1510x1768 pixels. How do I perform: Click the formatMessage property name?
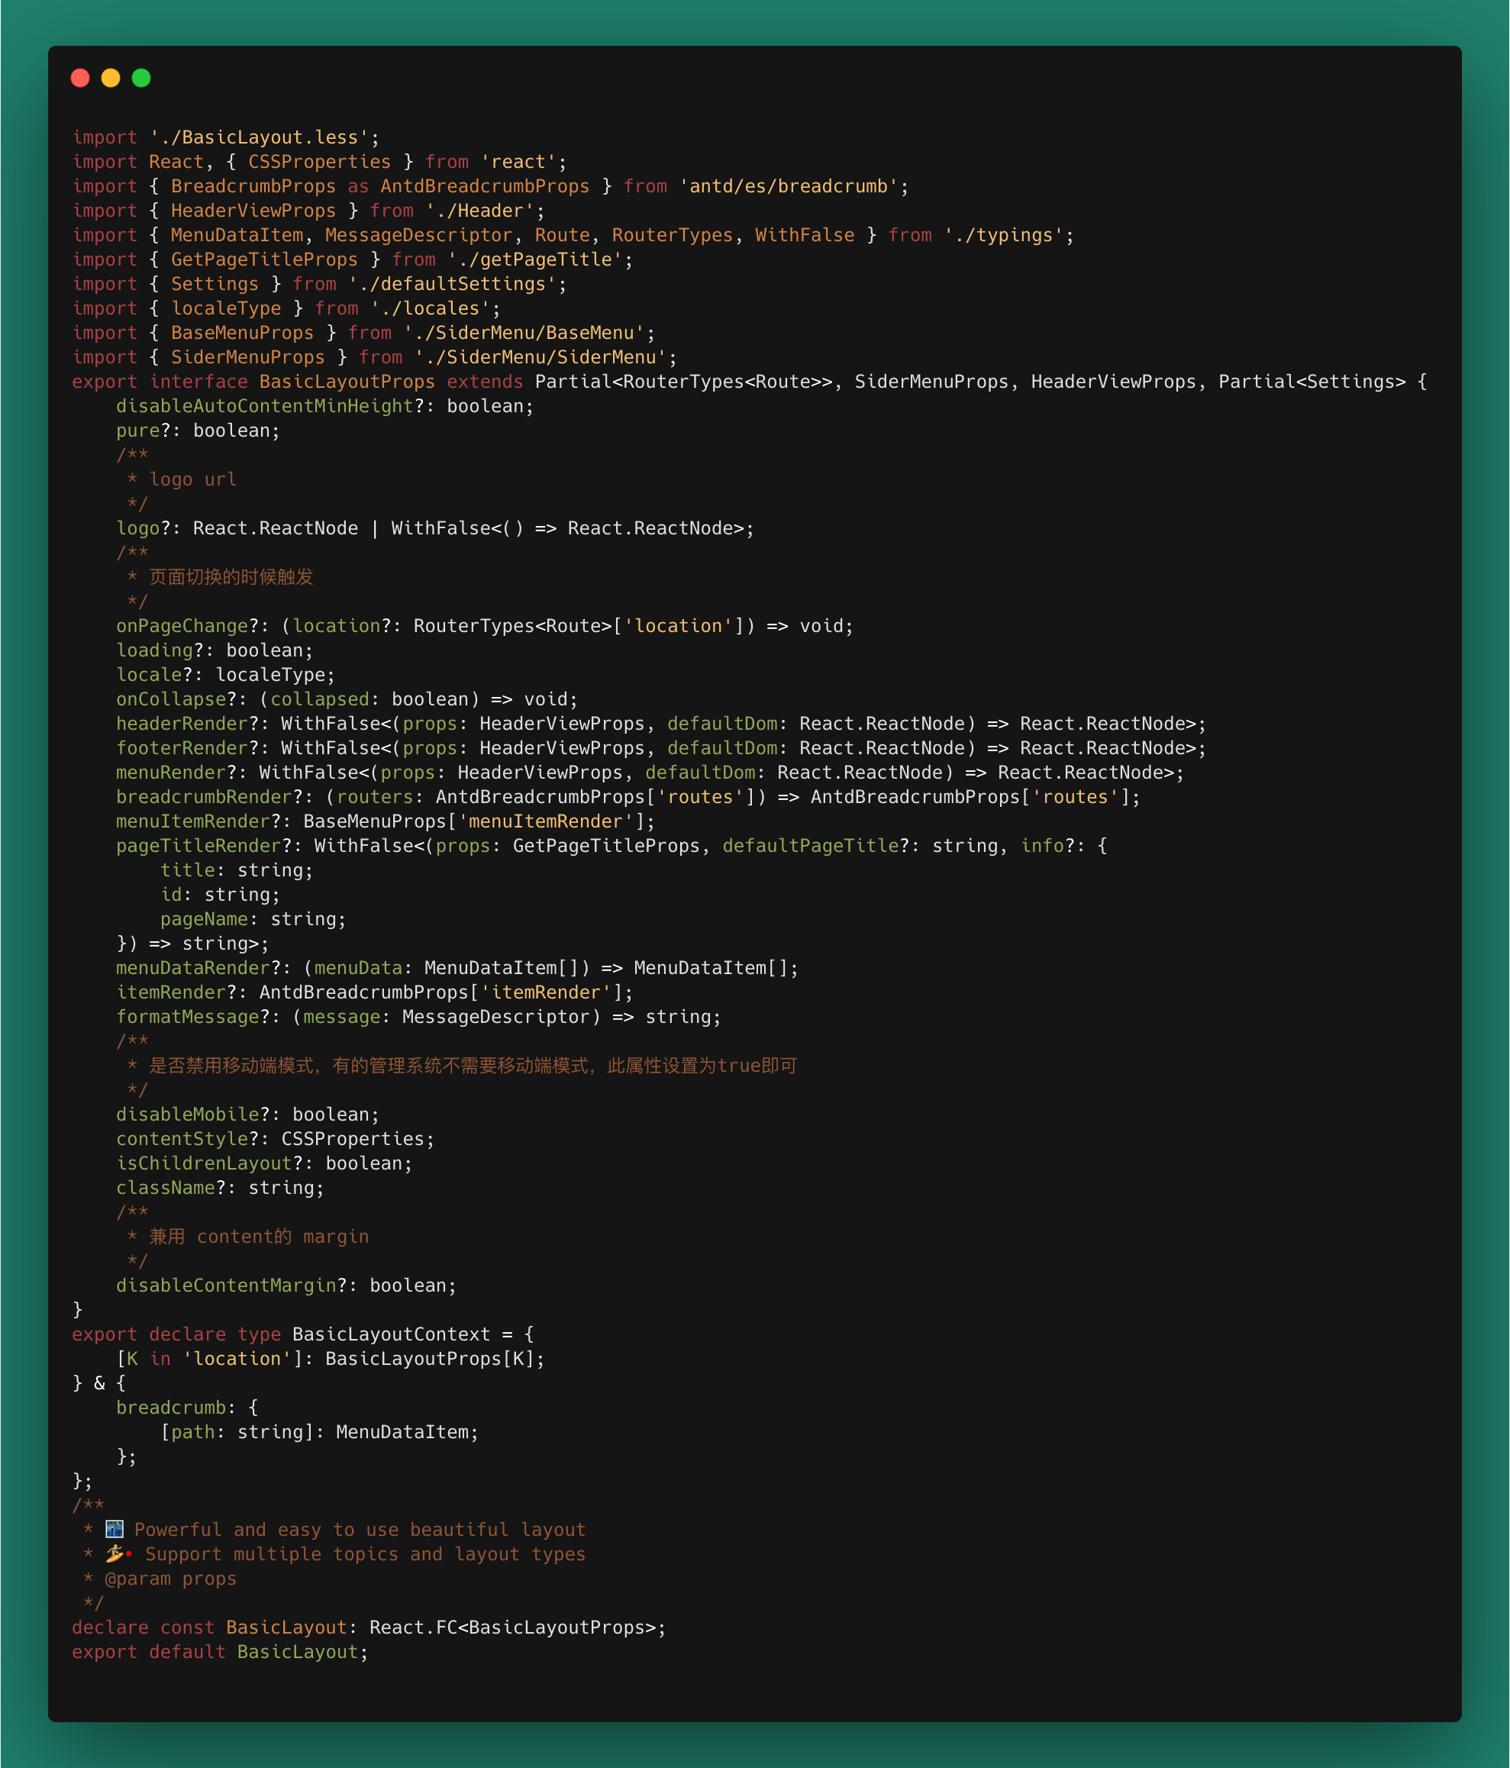coord(189,1017)
